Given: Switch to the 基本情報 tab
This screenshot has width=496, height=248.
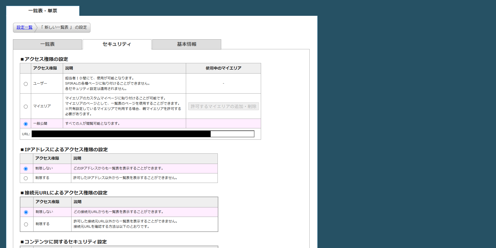Looking at the screenshot, I should point(187,44).
